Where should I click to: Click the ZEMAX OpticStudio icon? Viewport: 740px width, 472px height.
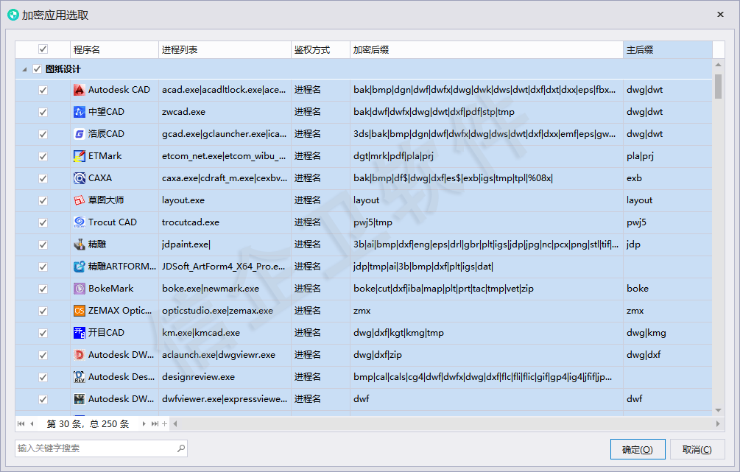tap(80, 311)
